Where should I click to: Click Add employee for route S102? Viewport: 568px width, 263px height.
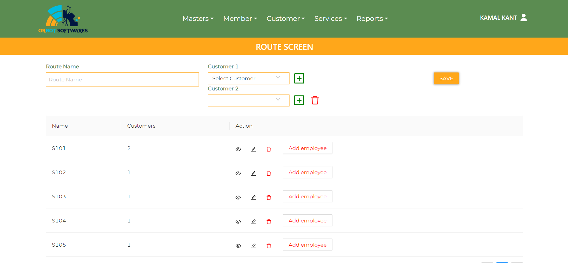(x=307, y=172)
